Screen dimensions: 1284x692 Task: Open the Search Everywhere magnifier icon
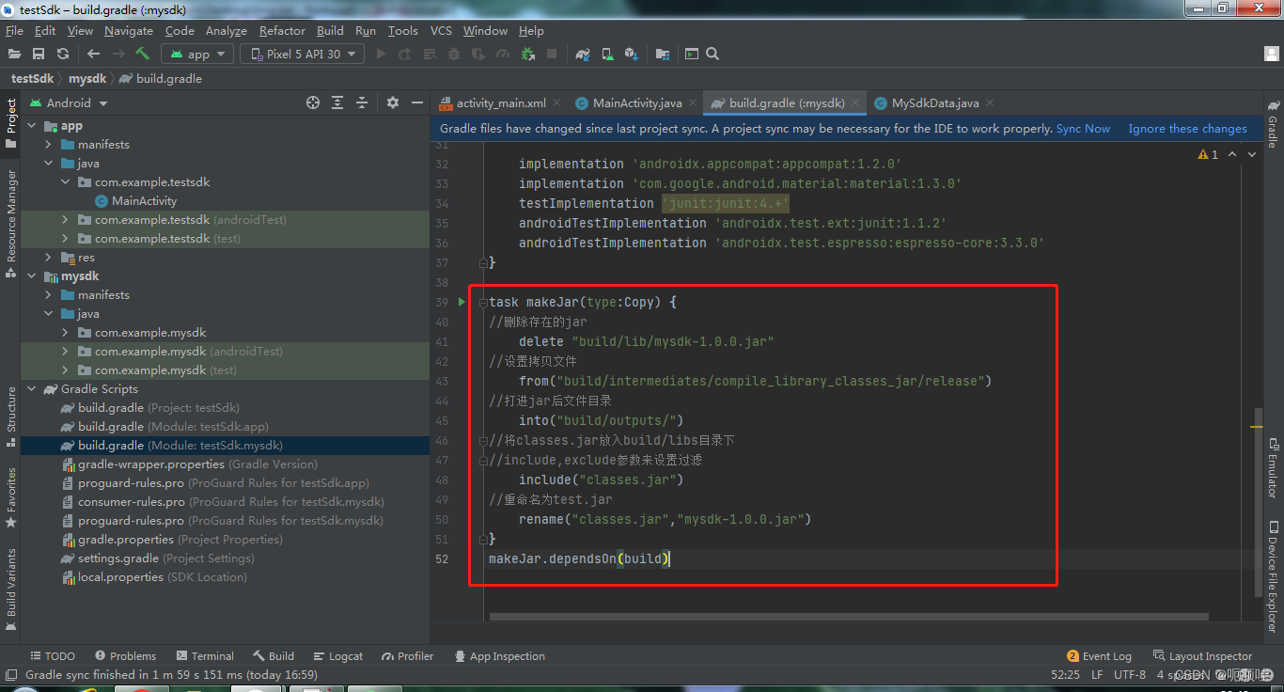pos(712,54)
